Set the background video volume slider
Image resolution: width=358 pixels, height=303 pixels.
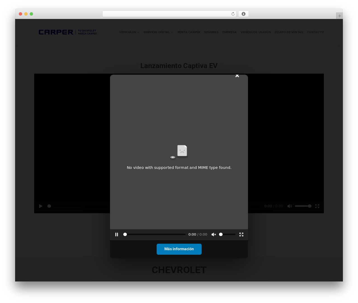(303, 206)
